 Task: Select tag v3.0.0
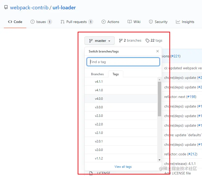(121, 107)
